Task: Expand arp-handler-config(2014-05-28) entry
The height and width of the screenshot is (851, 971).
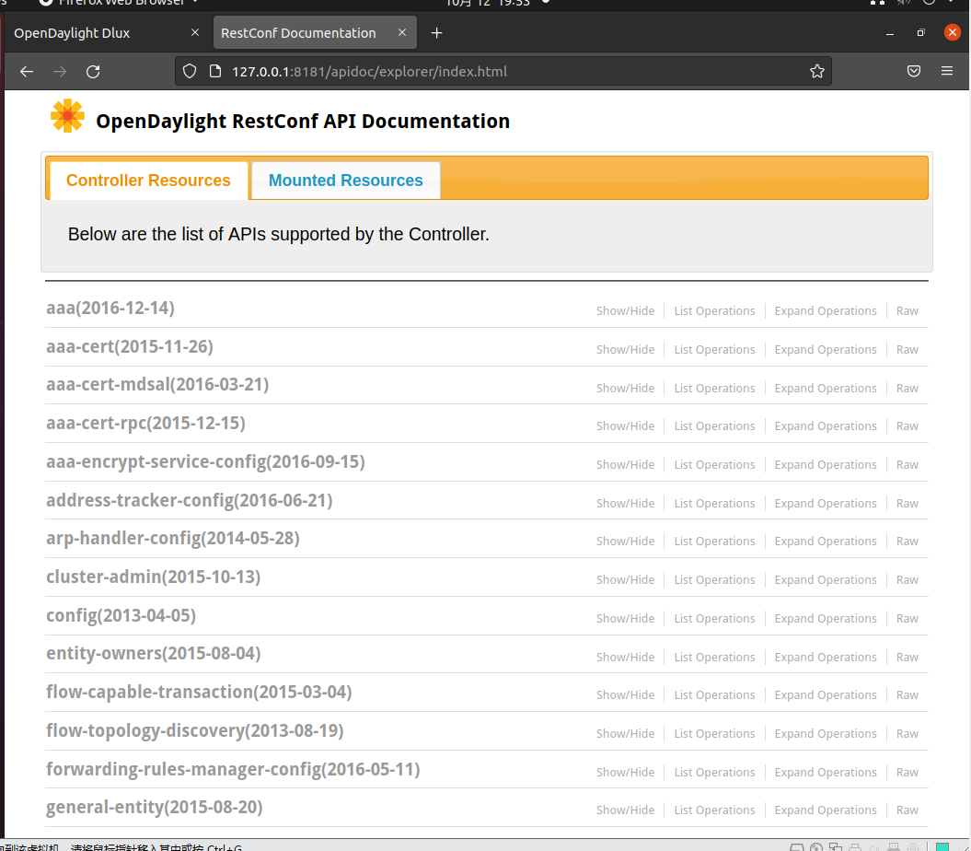Action: [x=173, y=539]
